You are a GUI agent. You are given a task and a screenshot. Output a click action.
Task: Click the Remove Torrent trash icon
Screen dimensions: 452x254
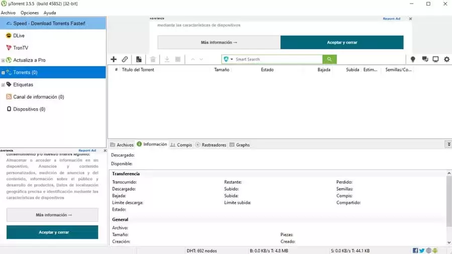[153, 59]
